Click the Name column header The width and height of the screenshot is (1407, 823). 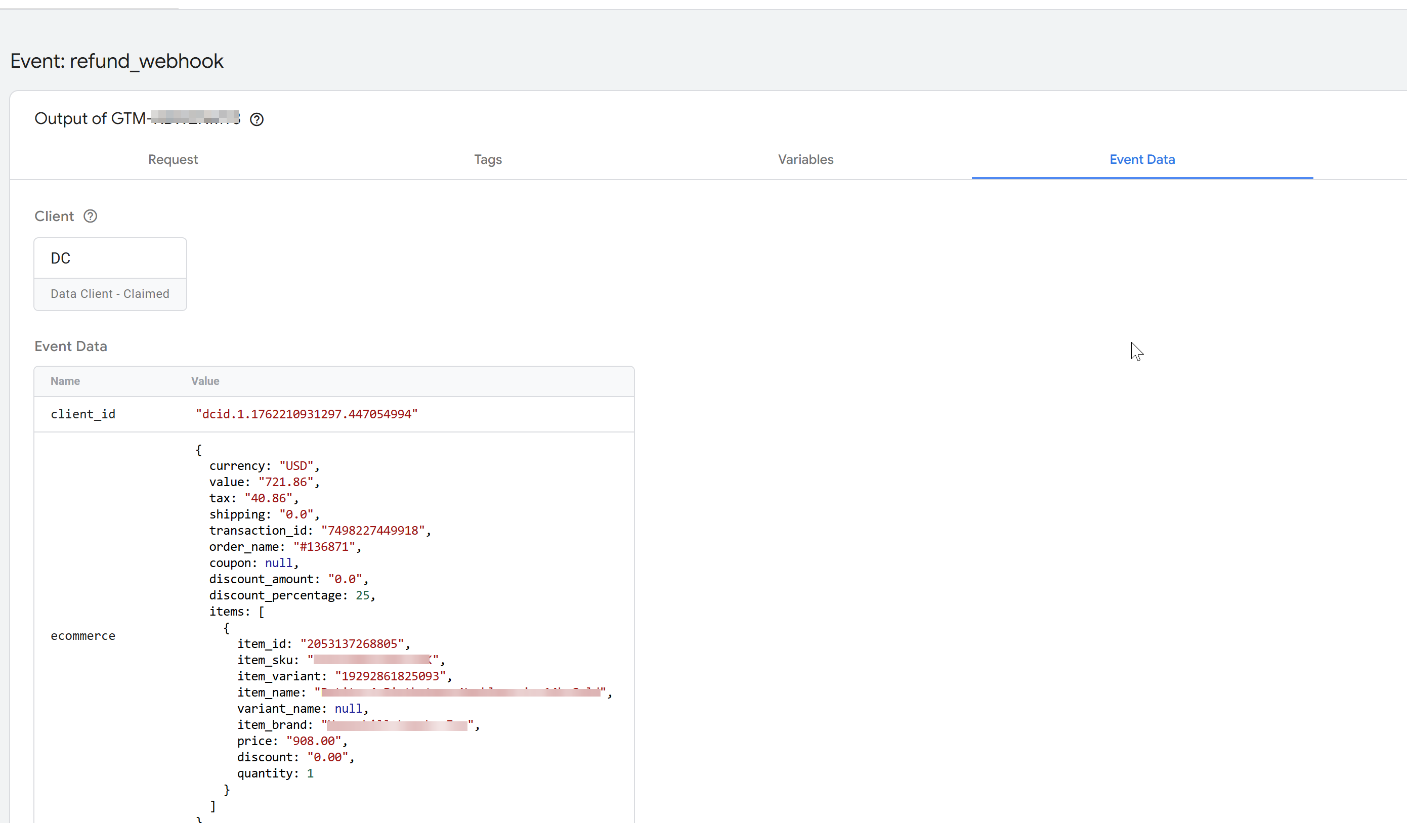point(65,381)
